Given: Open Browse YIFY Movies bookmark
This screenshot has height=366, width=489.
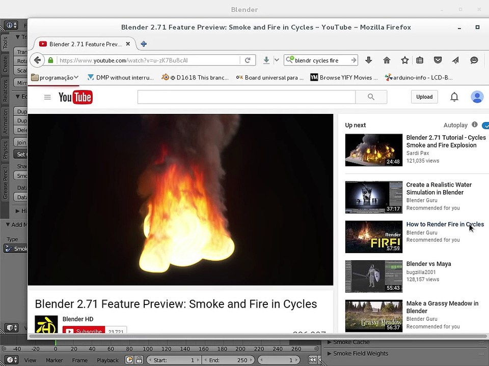Looking at the screenshot, I should (x=344, y=77).
